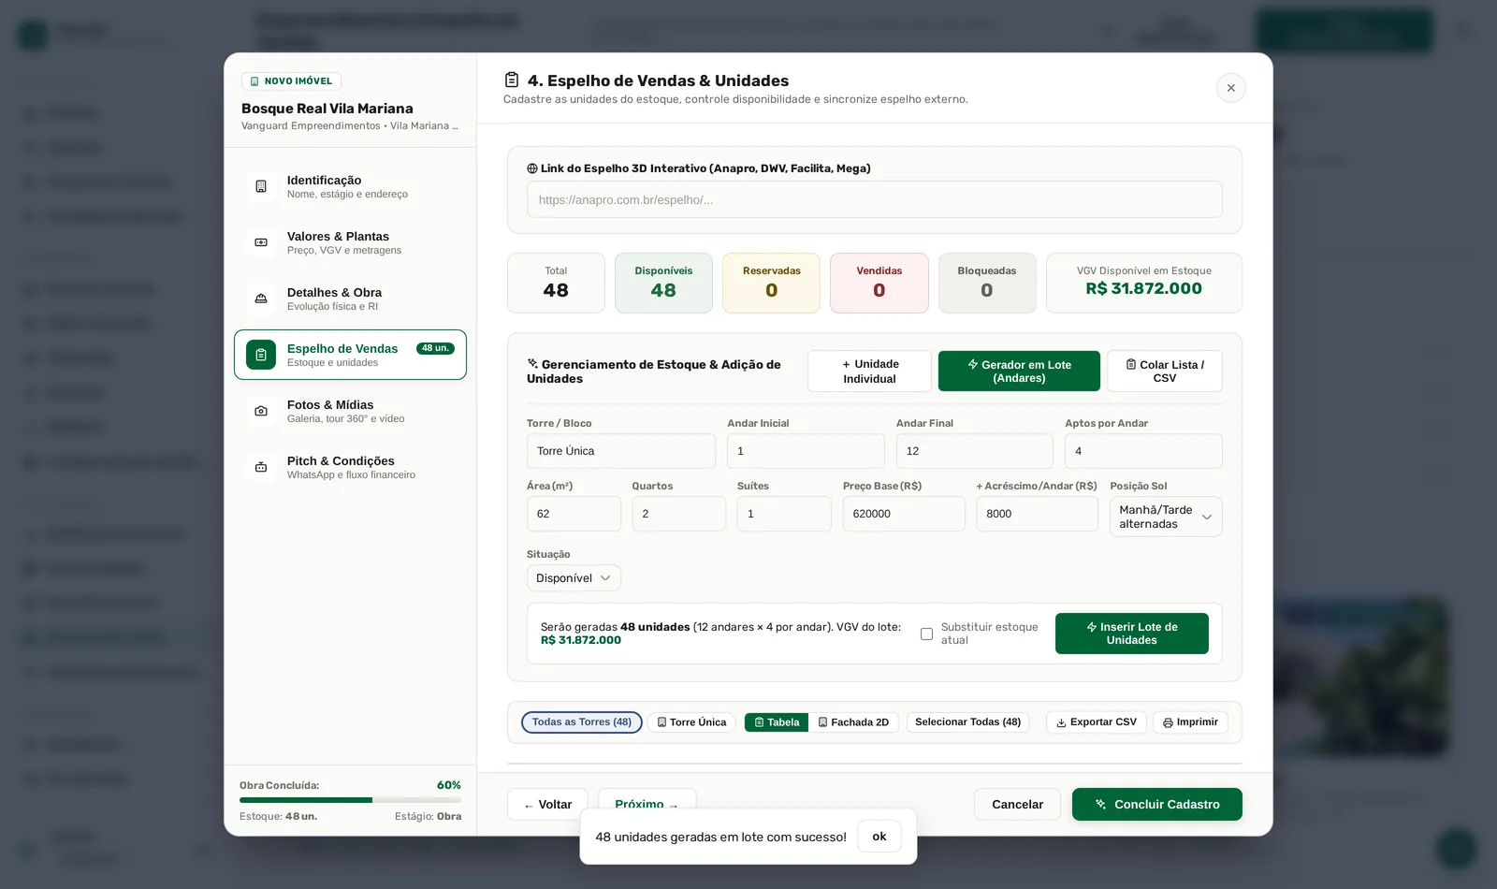Click the Cancelar button

click(1017, 805)
